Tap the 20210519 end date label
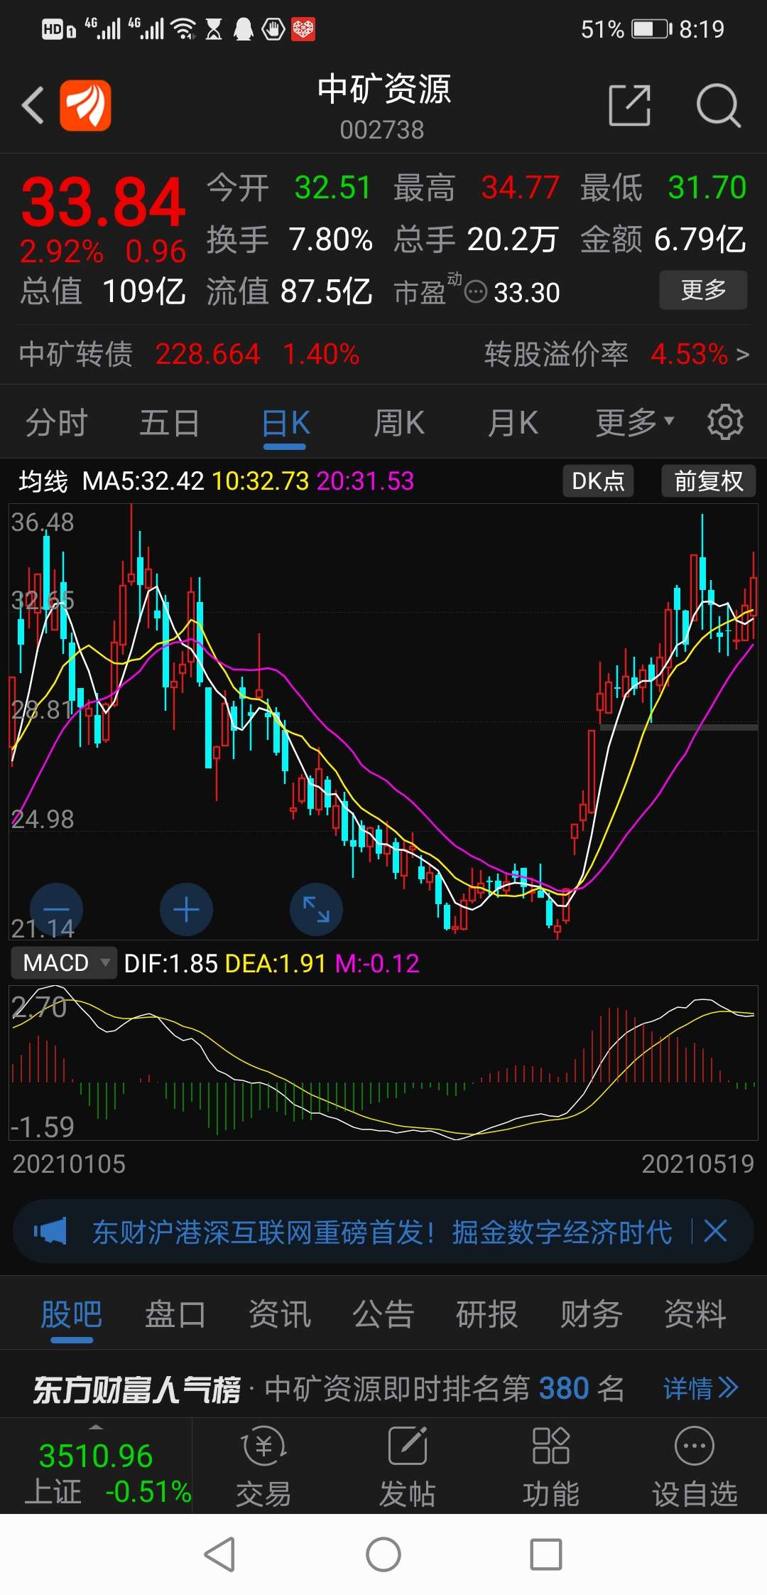Image resolution: width=767 pixels, height=1595 pixels. (x=697, y=1164)
